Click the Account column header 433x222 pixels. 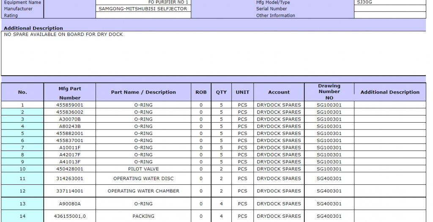click(x=279, y=92)
